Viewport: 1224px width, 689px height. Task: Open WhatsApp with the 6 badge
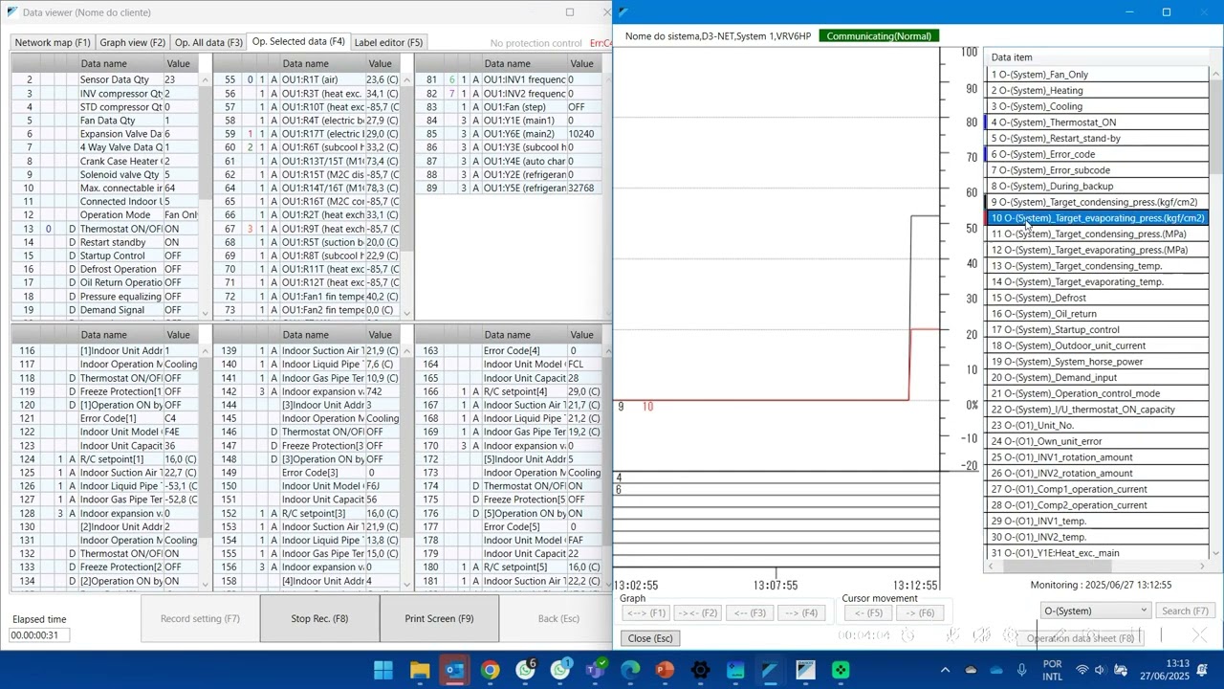(525, 670)
